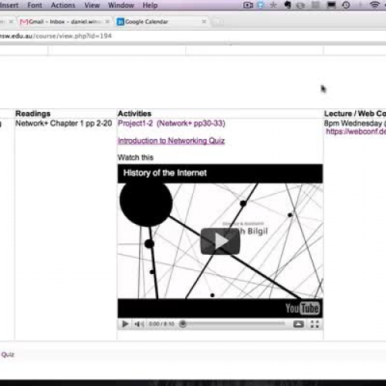The width and height of the screenshot is (386, 386).
Task: Click the Gmail tab favicon
Action: (24, 22)
